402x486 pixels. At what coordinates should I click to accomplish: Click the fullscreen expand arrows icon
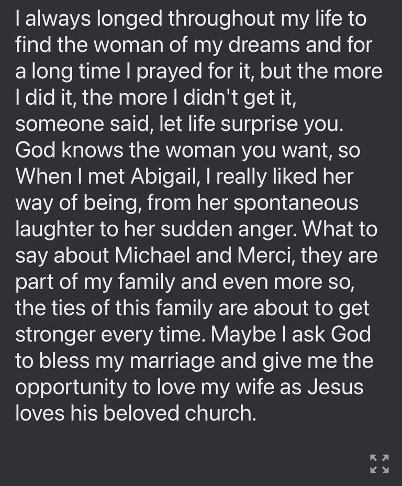pos(379,463)
